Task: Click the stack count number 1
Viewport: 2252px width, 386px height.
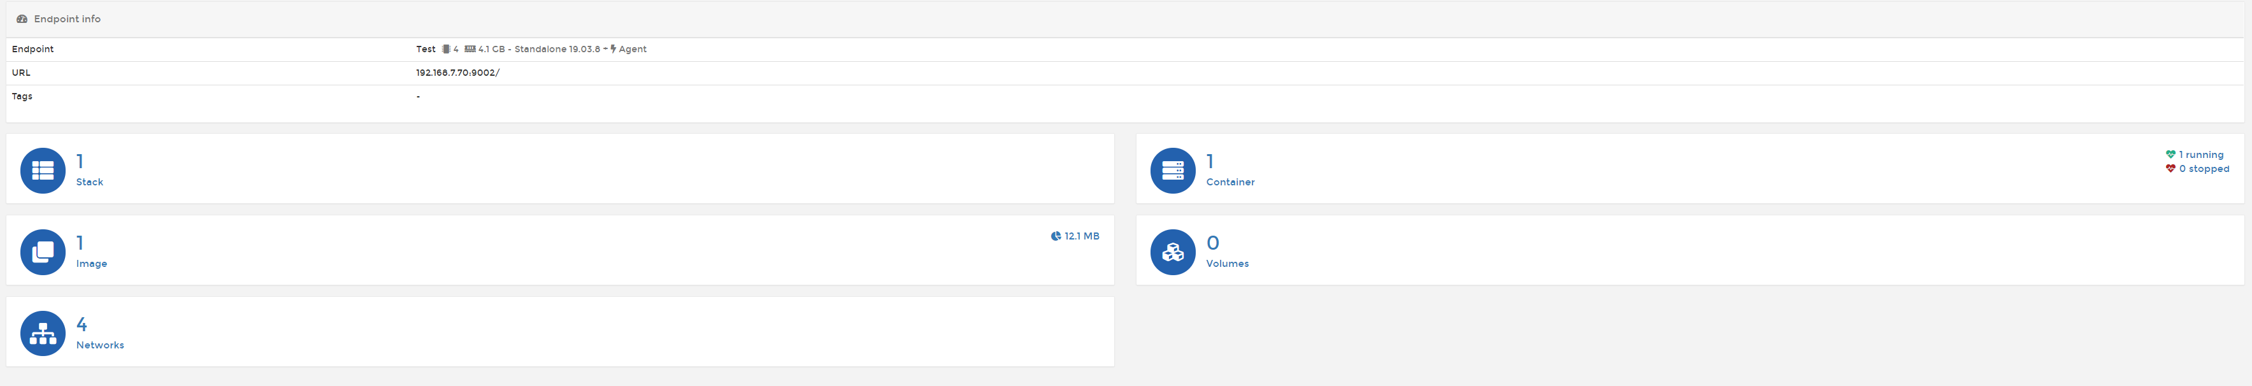Action: point(80,161)
